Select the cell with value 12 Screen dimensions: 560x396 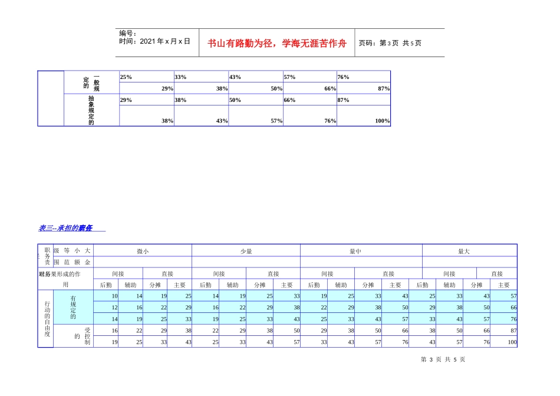coord(106,308)
